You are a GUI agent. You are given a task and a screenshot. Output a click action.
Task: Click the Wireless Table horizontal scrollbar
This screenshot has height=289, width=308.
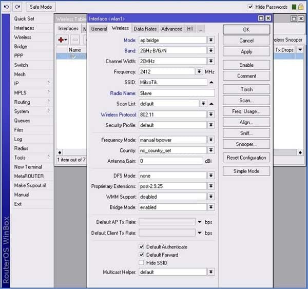(72, 152)
